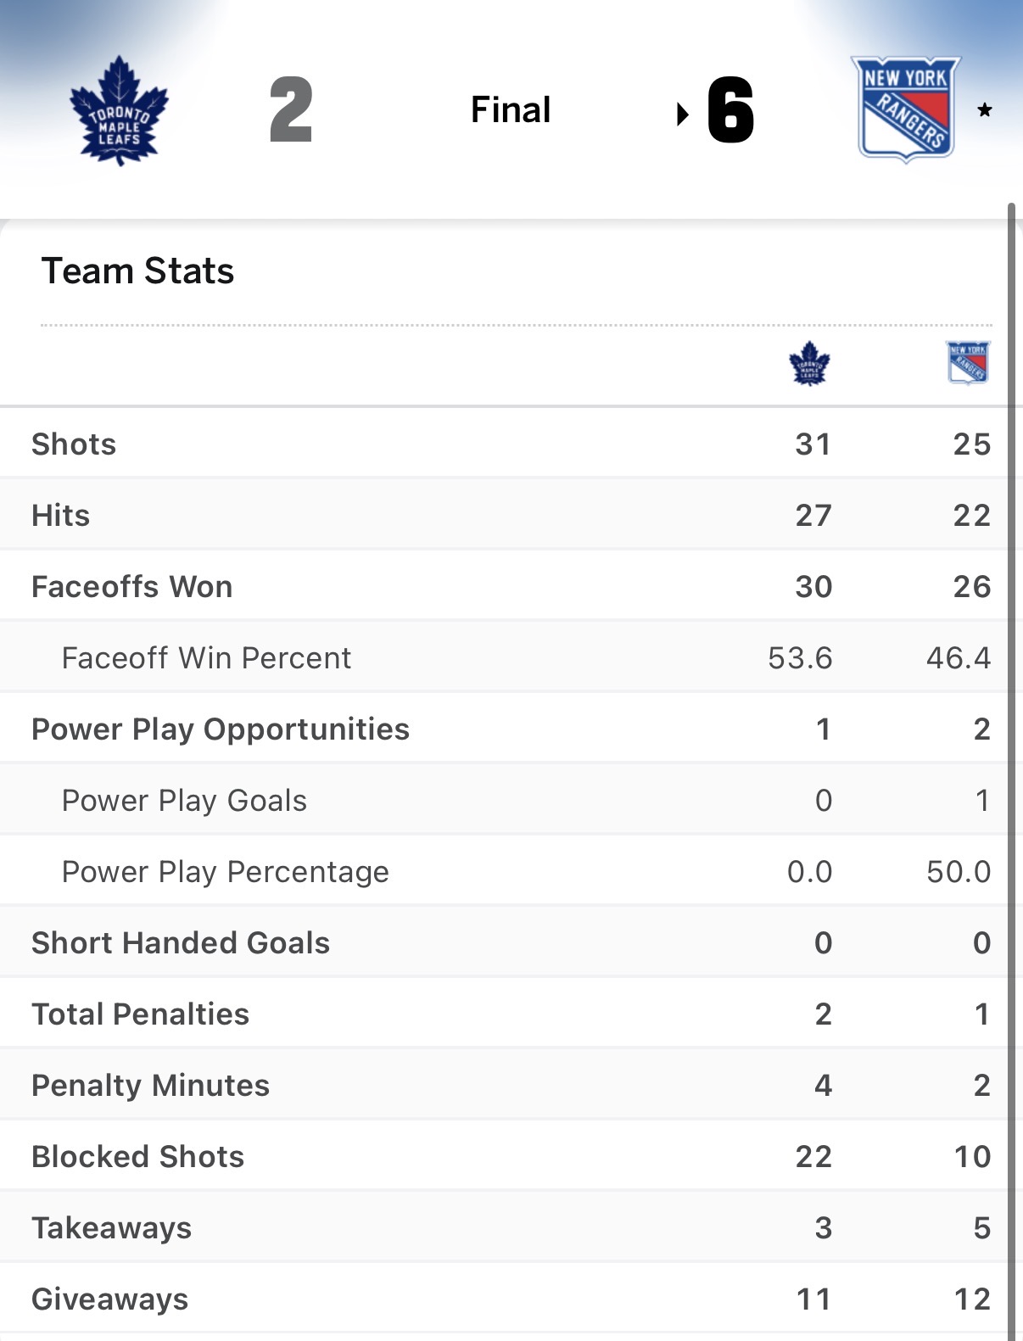Click the Team Stats heading
This screenshot has width=1023, height=1341.
[137, 271]
